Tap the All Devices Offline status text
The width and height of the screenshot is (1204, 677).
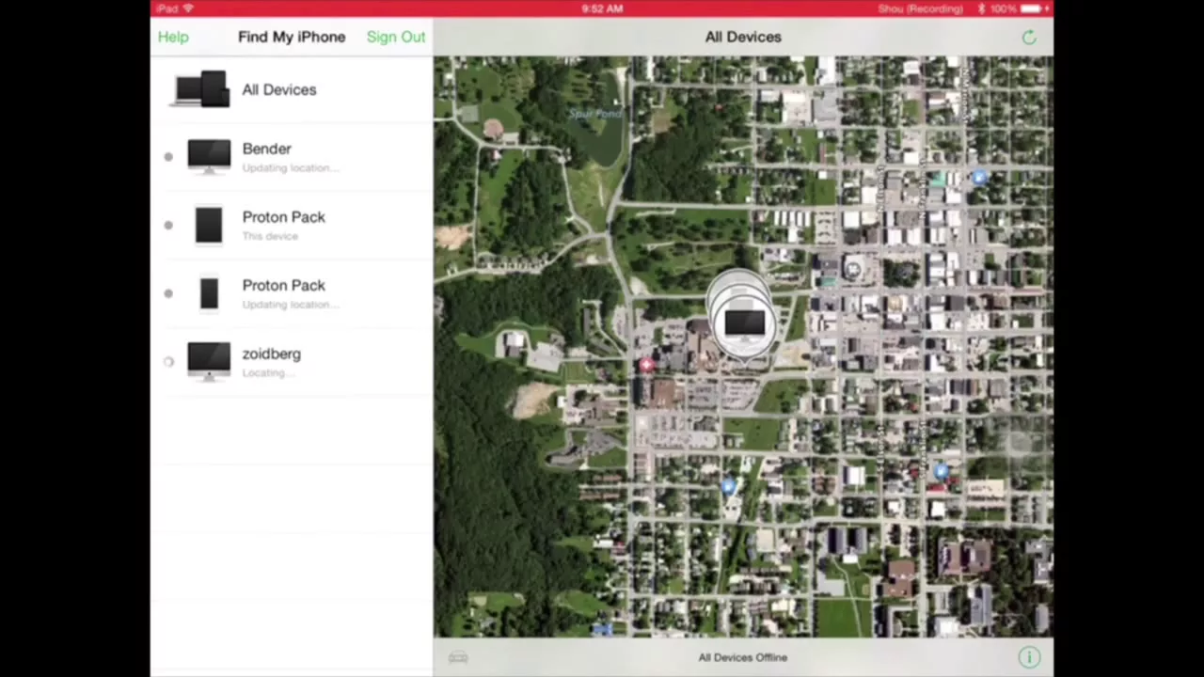(x=742, y=657)
